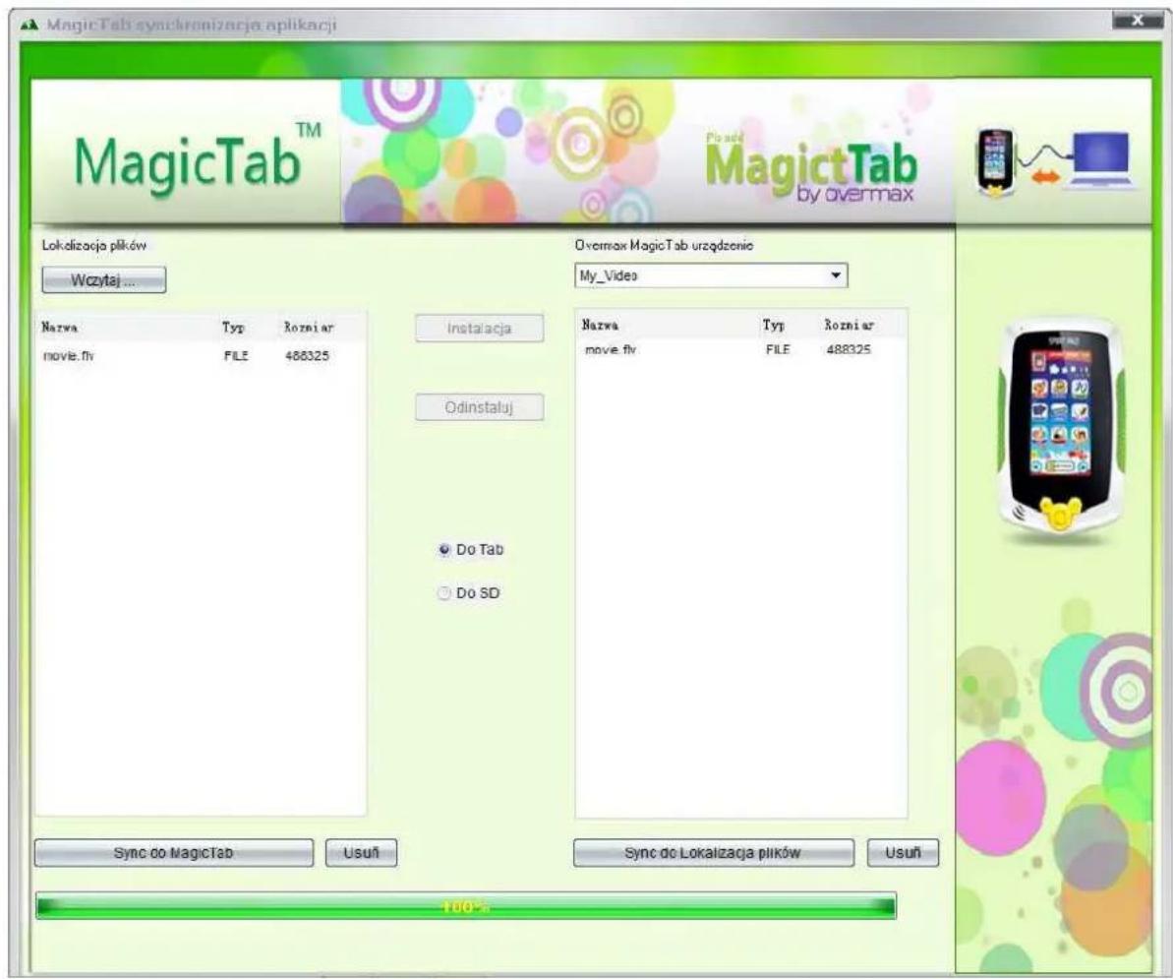This screenshot has width=1173, height=979.
Task: Click the Wczytaj... browse button
Action: (104, 280)
